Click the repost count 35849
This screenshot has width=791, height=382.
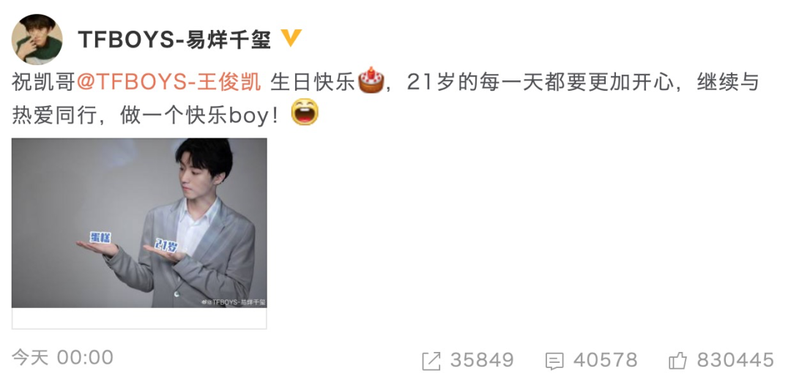click(482, 360)
